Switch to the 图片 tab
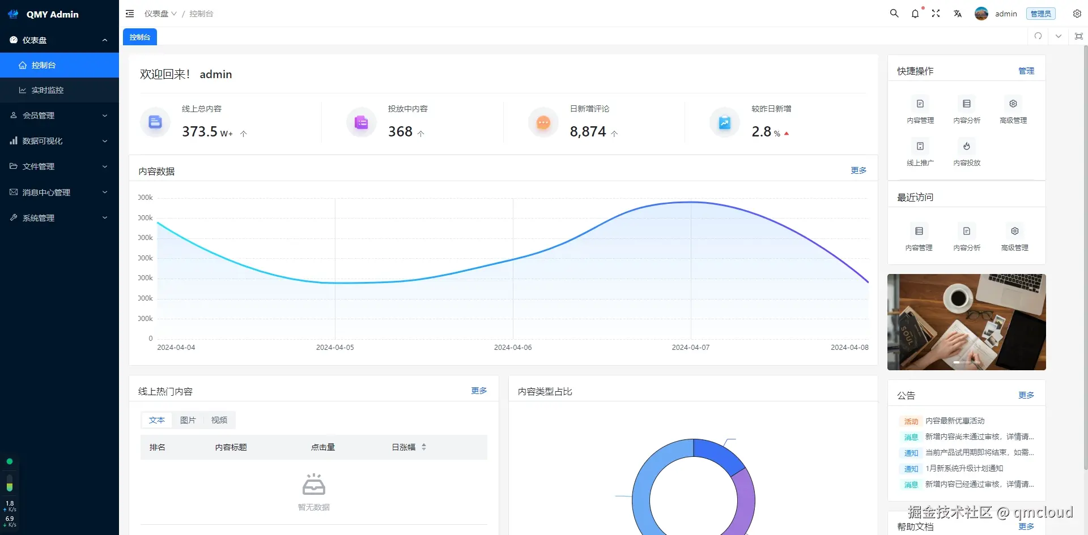The image size is (1088, 535). [188, 420]
